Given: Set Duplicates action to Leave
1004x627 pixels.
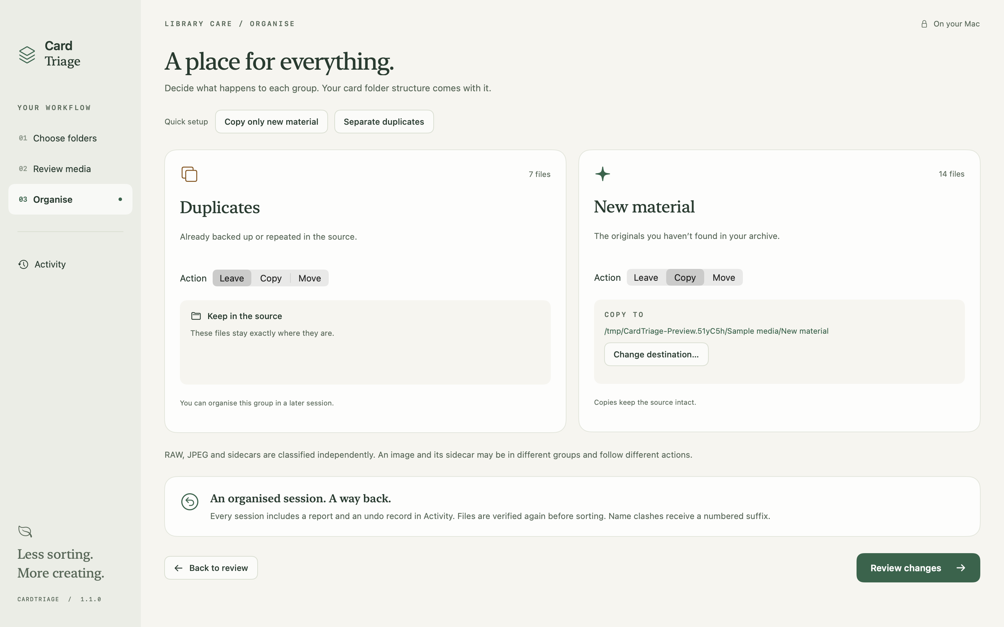Looking at the screenshot, I should coord(231,278).
